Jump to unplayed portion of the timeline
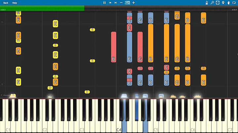 161,8
